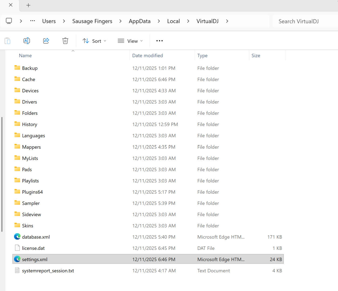Screen dimensions: 338x291
Task: Open the See more ellipsis toolbar menu
Action: click(159, 41)
